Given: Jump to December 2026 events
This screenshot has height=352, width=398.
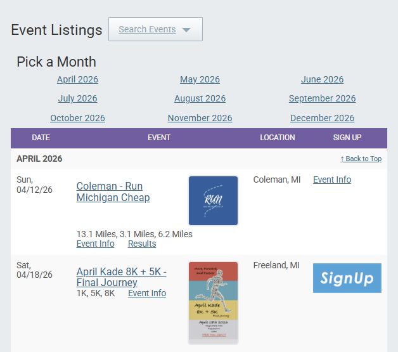Looking at the screenshot, I should [322, 118].
